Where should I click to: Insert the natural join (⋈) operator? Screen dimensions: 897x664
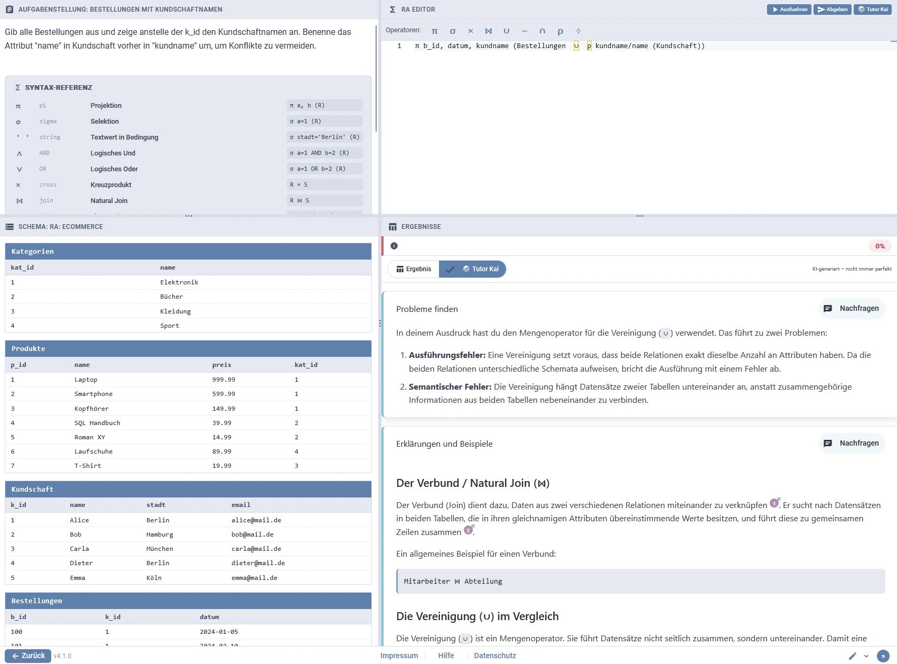(x=489, y=31)
